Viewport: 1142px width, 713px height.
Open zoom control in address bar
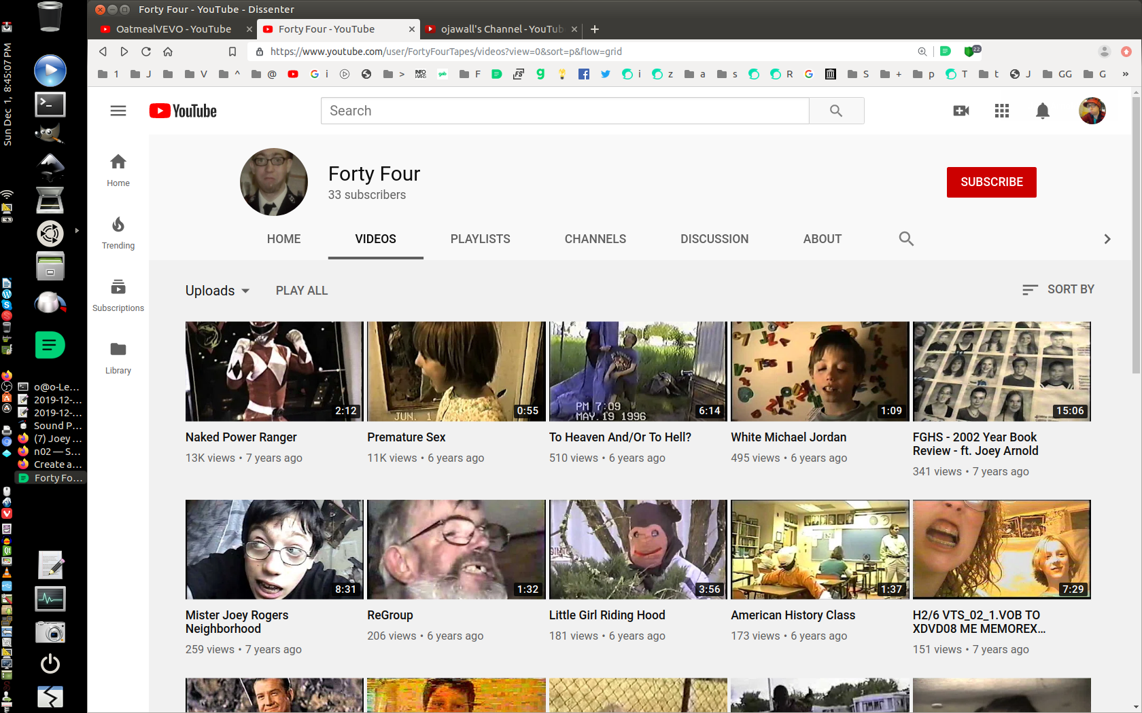coord(922,52)
